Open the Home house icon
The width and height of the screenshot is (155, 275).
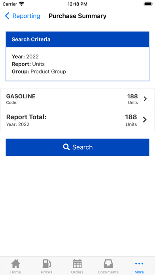point(16,264)
